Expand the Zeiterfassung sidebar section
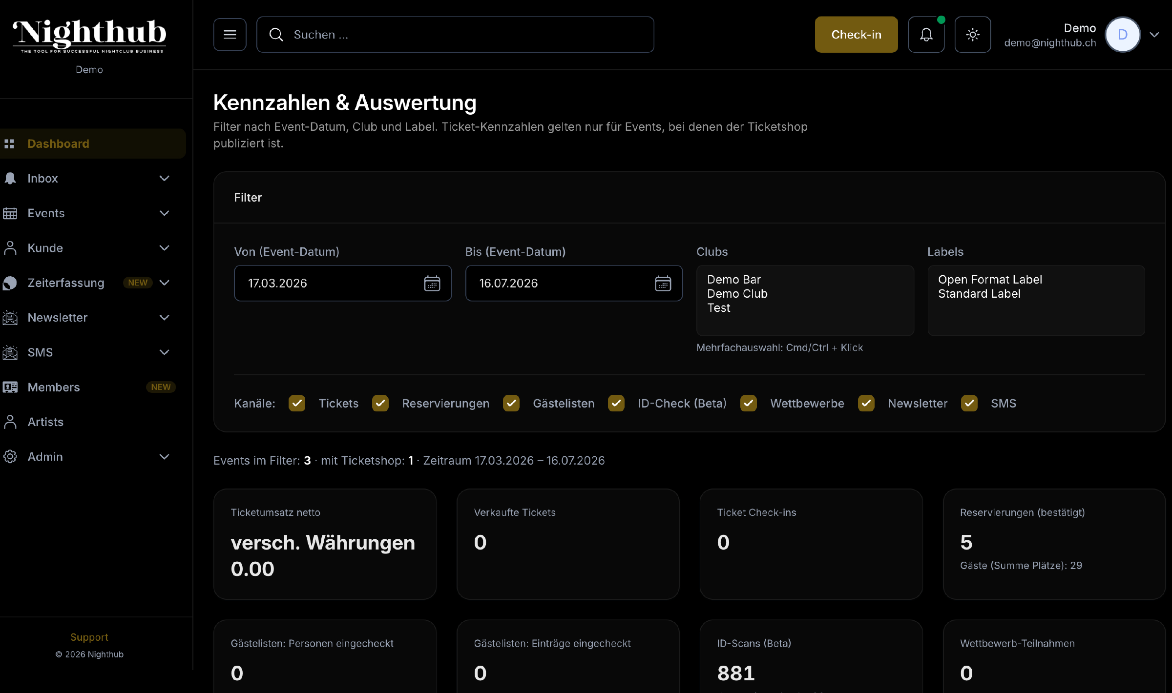 click(164, 283)
